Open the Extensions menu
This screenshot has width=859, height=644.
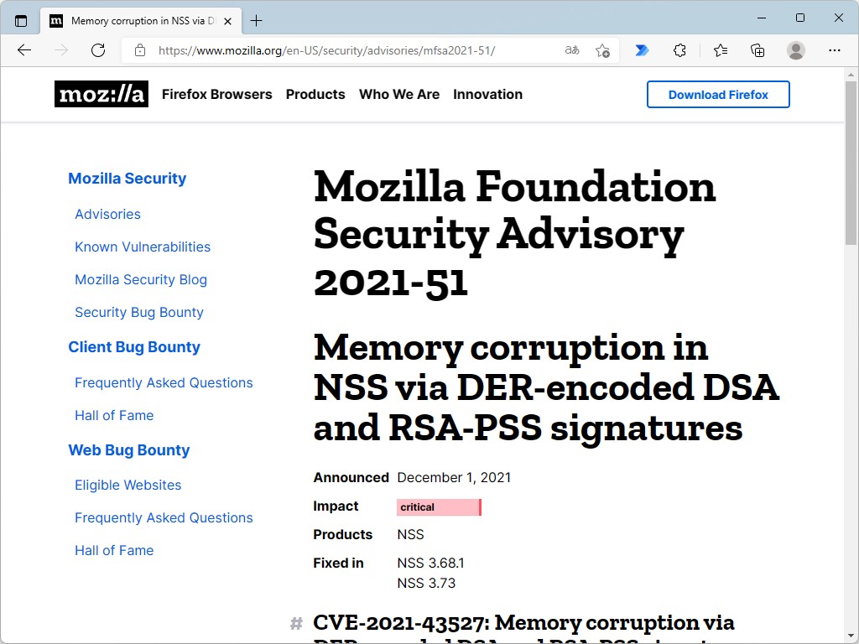(x=680, y=50)
